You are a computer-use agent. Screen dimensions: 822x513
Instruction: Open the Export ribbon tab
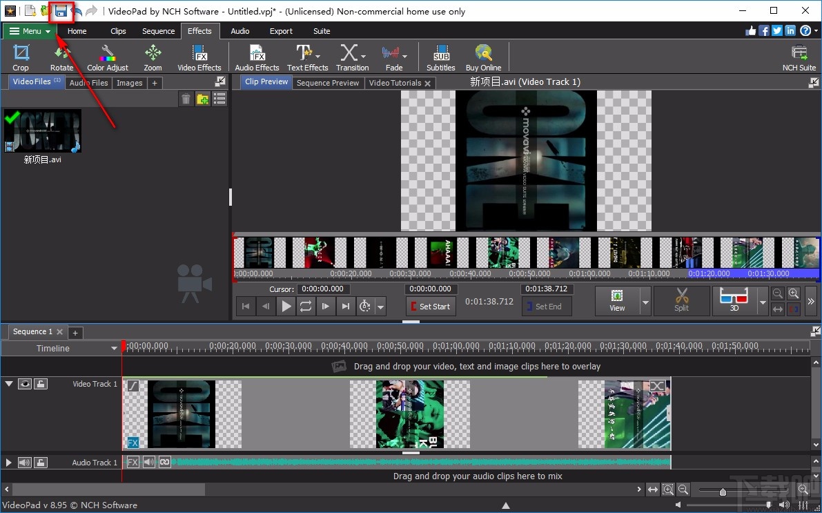pyautogui.click(x=281, y=30)
